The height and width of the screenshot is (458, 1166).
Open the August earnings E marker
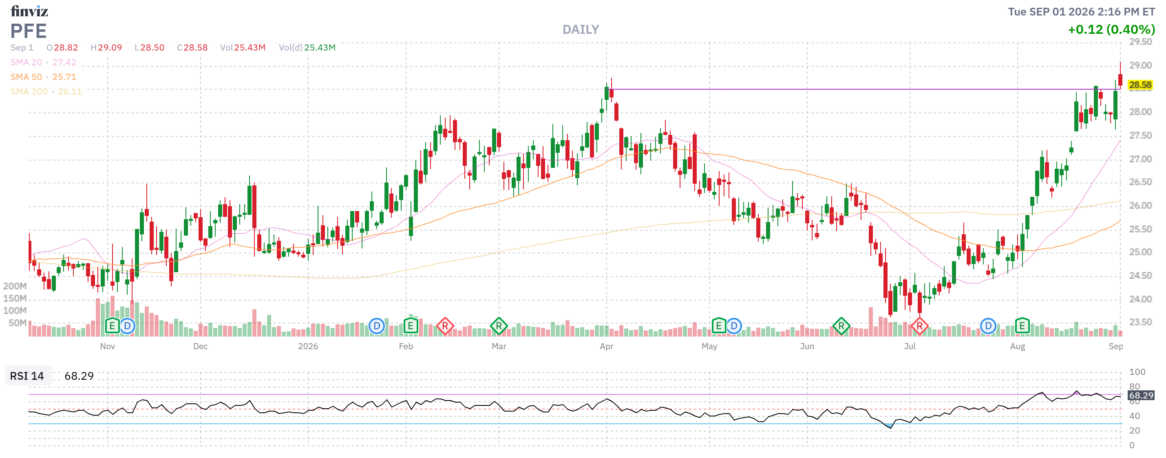[1022, 326]
